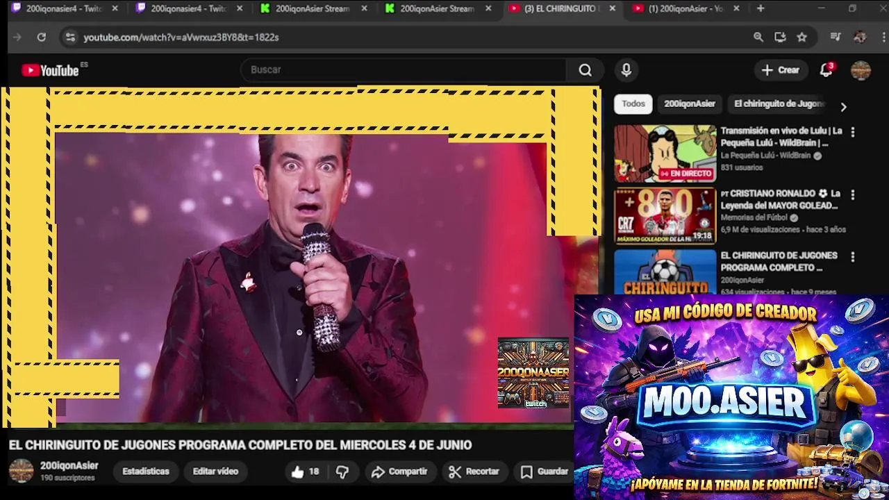The width and height of the screenshot is (889, 500).
Task: Click the Guardar save button
Action: [x=546, y=472]
